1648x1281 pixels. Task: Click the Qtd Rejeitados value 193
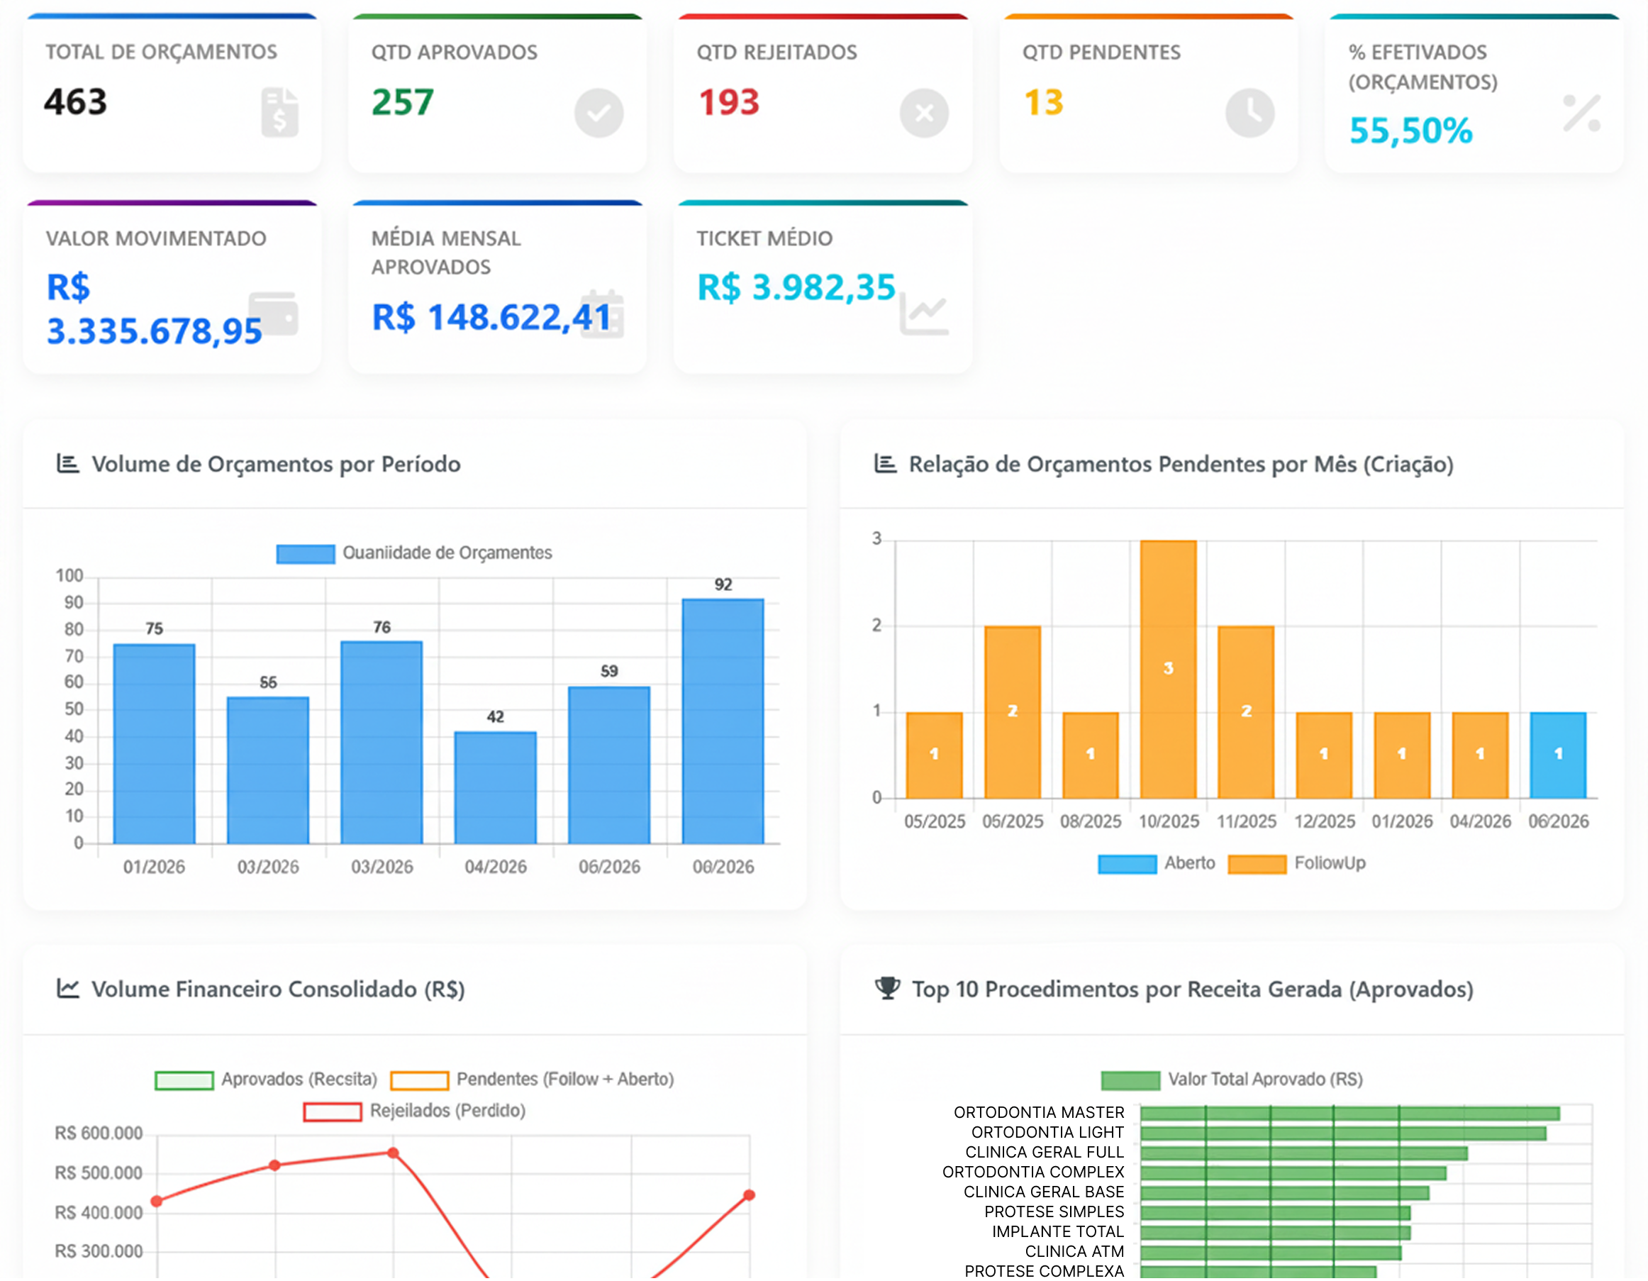[x=729, y=102]
